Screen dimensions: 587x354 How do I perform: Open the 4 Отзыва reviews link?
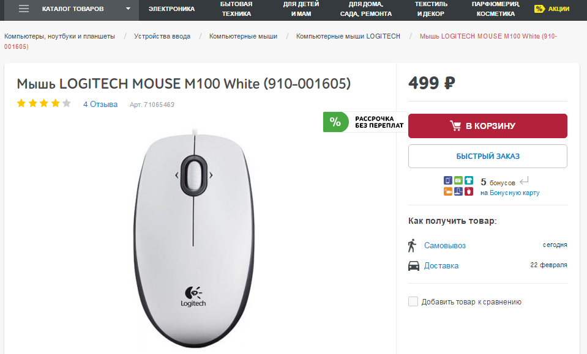(x=100, y=105)
